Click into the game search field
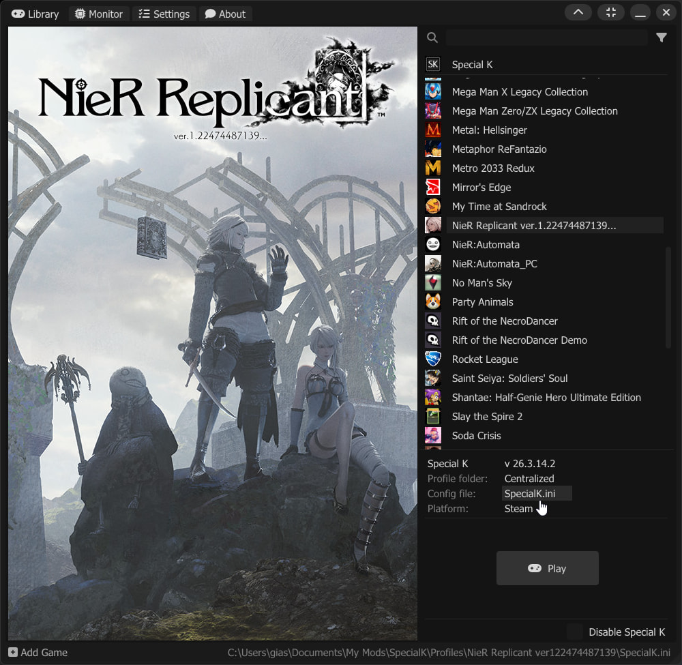Viewport: 682px width, 665px height. [546, 38]
